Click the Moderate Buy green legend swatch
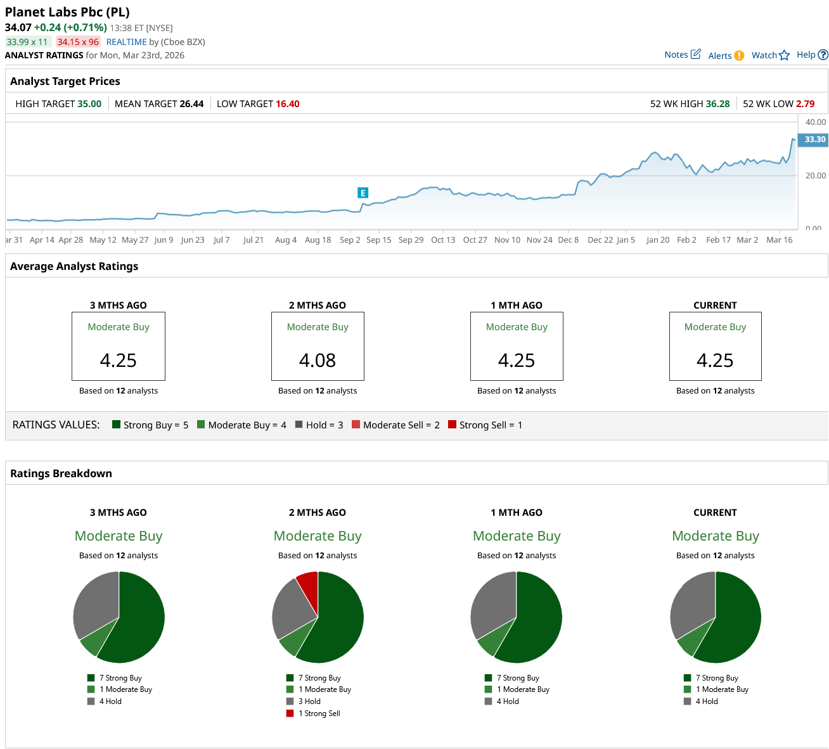 coord(201,425)
